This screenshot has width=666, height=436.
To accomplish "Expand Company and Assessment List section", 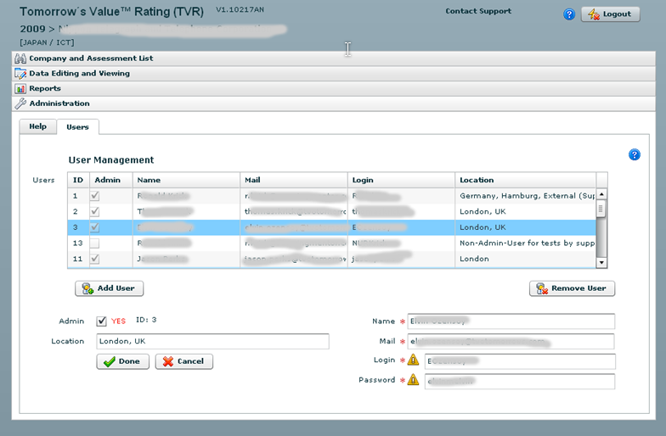I will click(x=91, y=59).
